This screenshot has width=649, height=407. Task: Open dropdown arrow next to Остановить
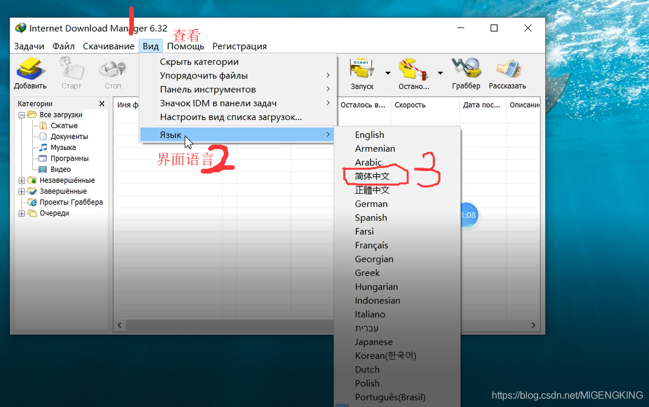tap(441, 73)
